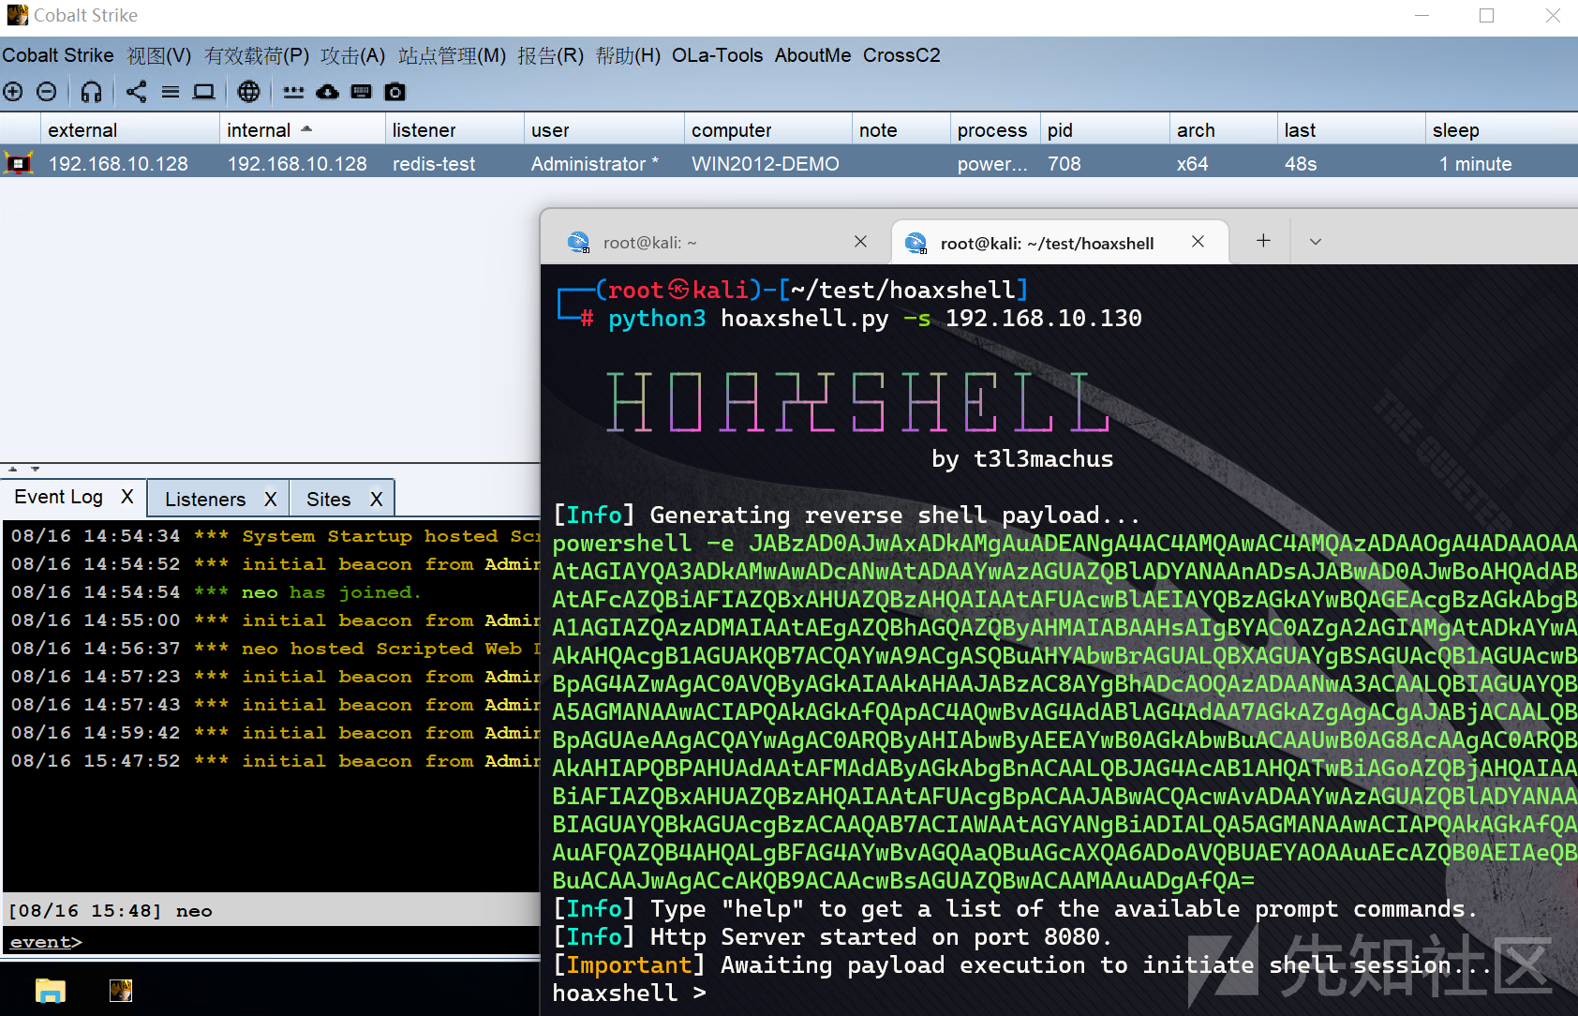This screenshot has width=1578, height=1016.
Task: Open 站点管理(M) menu
Action: pos(452,55)
